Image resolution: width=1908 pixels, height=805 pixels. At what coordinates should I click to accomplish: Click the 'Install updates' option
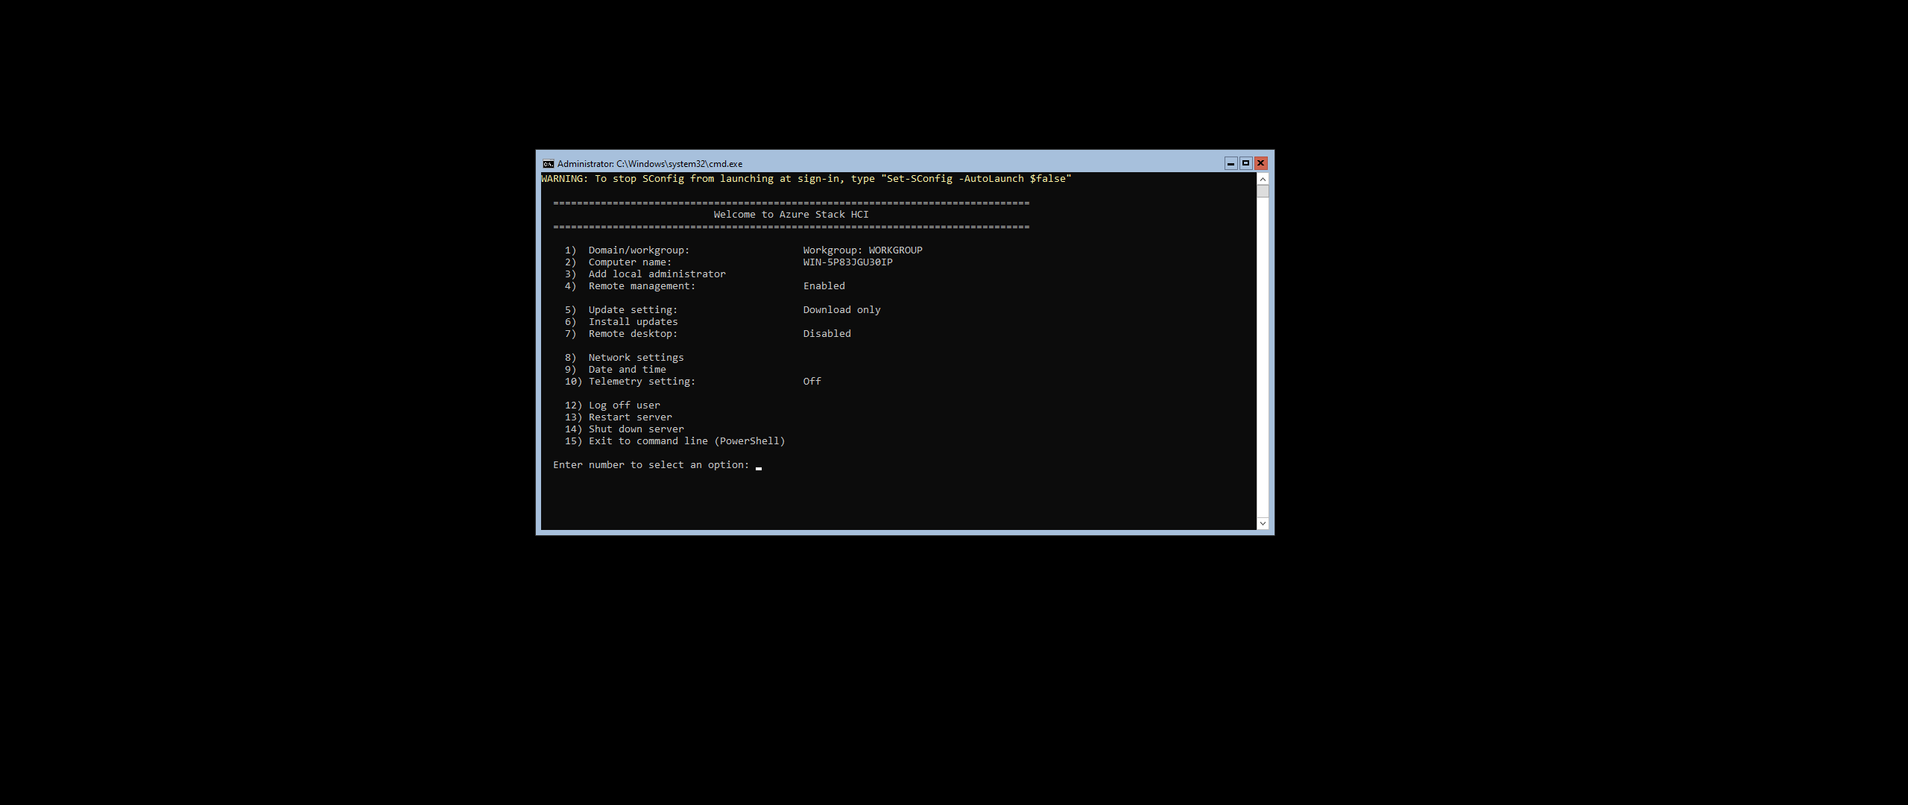click(621, 322)
